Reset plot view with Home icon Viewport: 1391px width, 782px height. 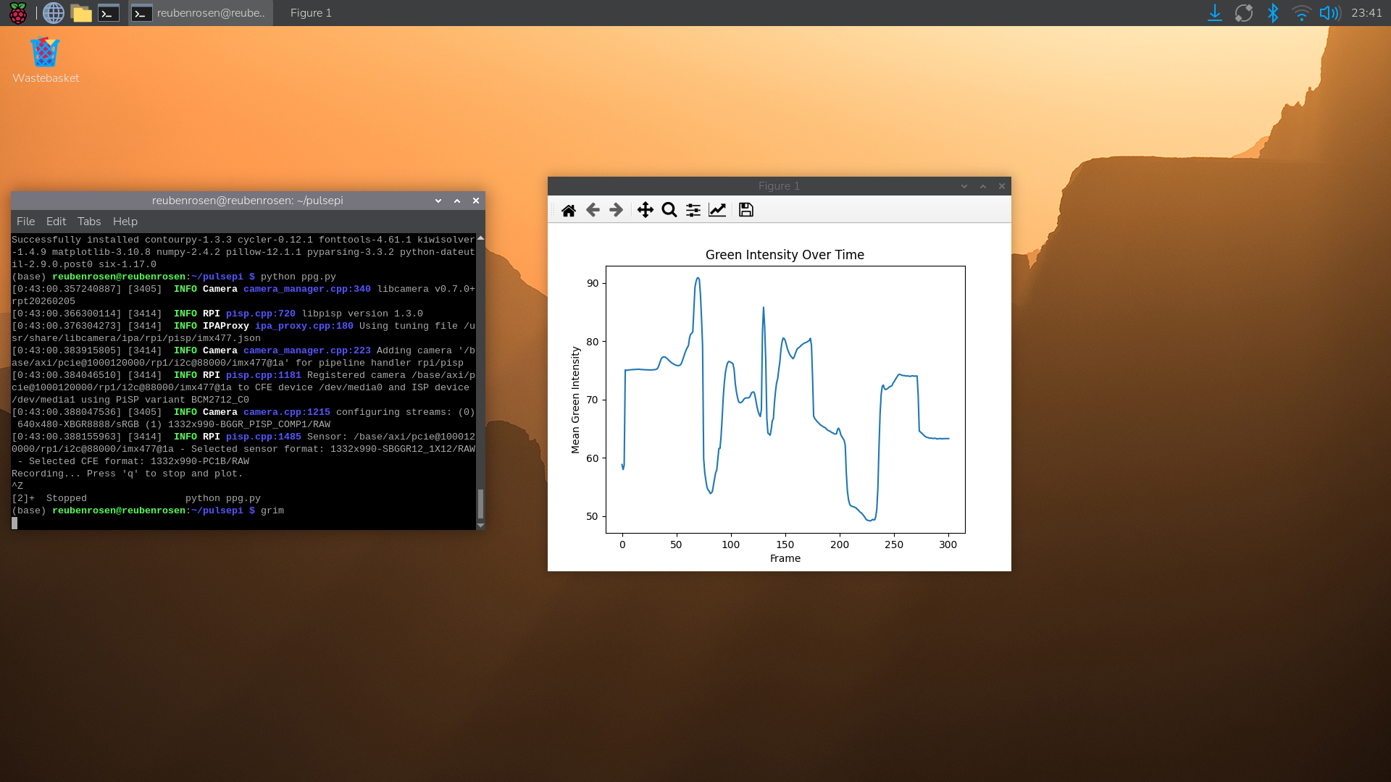(569, 210)
